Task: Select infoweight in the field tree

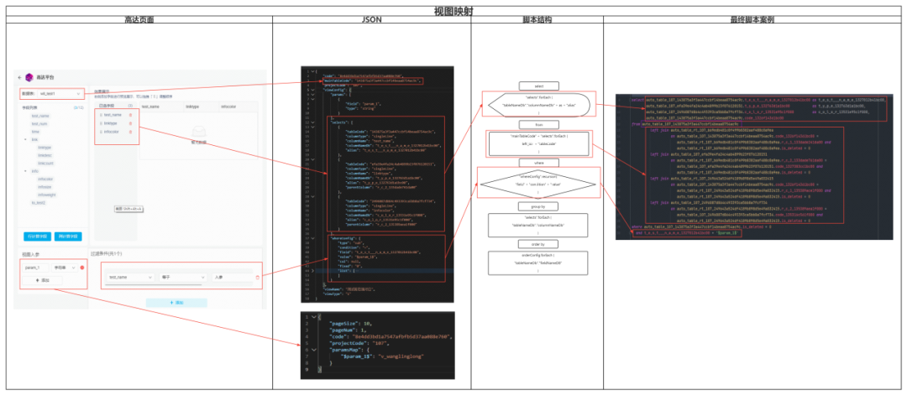Action: pos(45,195)
